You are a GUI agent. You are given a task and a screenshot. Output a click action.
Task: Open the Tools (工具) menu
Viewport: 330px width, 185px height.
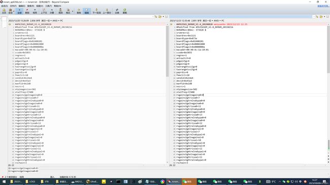[x=48, y=6]
